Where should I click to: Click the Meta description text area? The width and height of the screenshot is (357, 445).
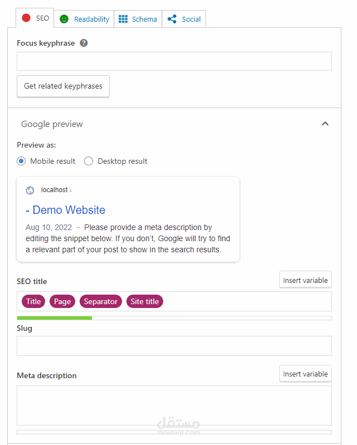coord(174,405)
